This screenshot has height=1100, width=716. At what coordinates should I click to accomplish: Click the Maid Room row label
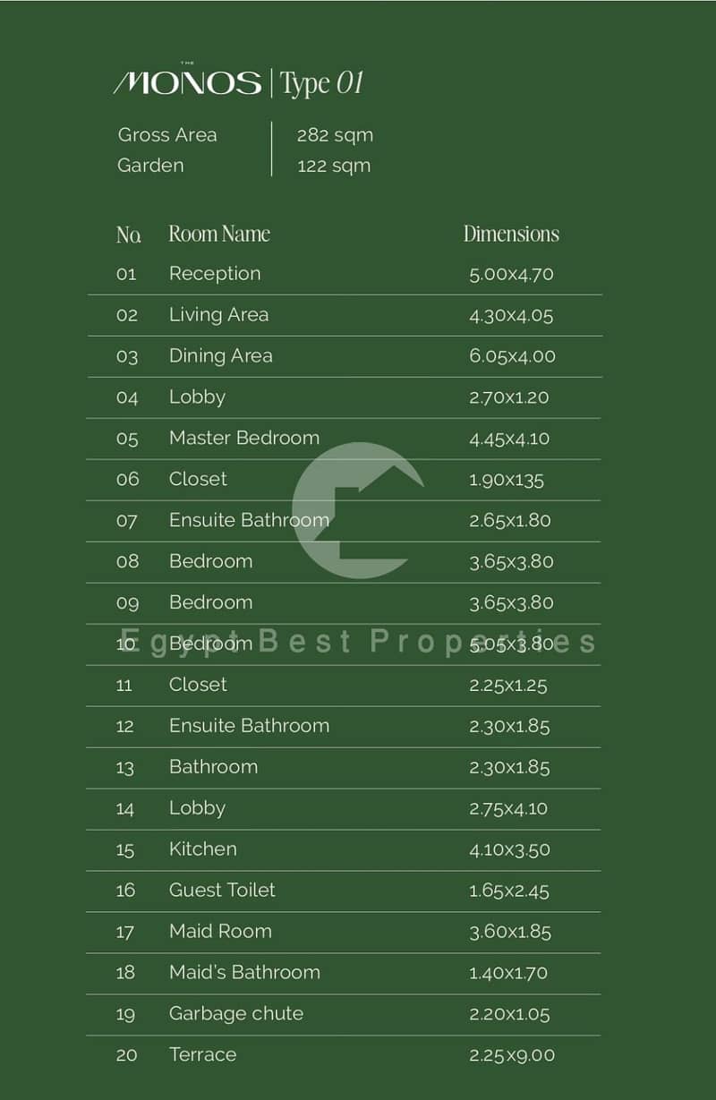click(x=220, y=931)
